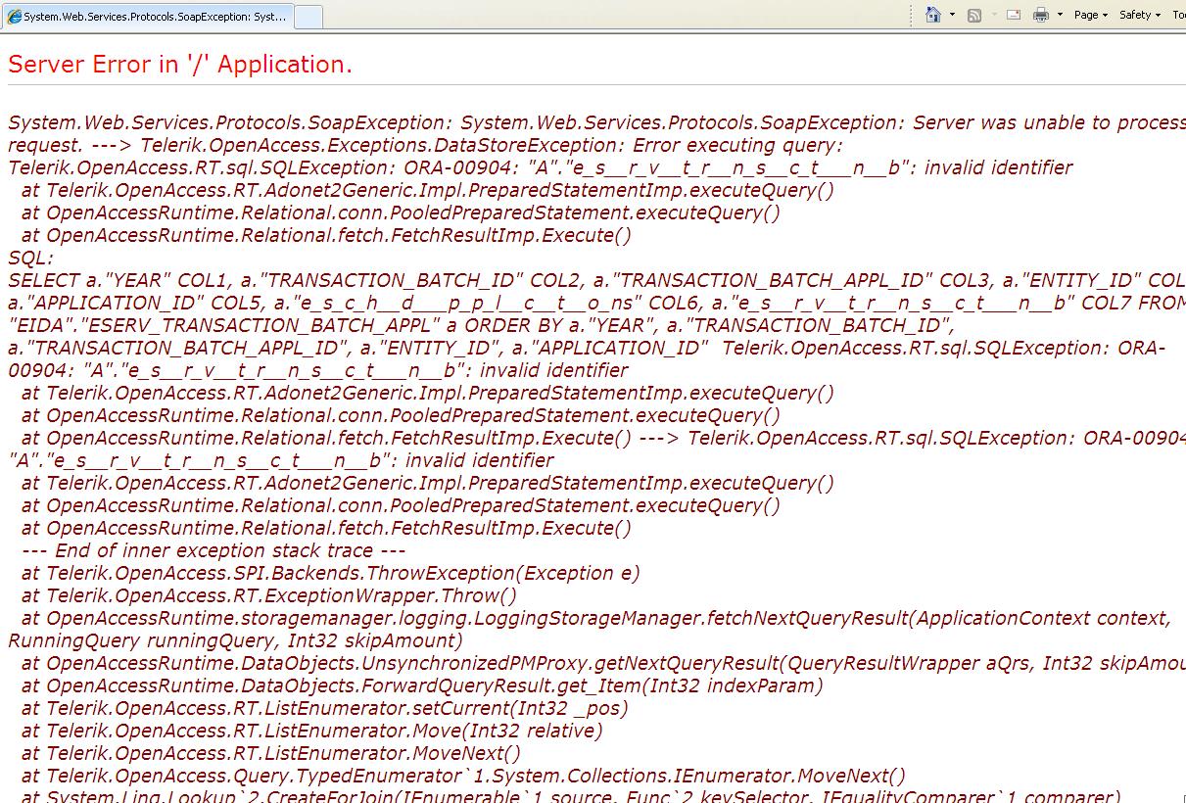Click the 'LoggingStorageManager.fetchNextQueryResult' stack line
1186x803 pixels.
pos(596,618)
